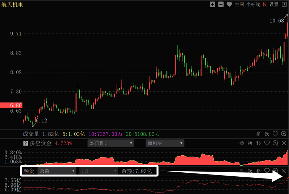The image size is (289, 194).
Task: Click magnifier icon in 多空资金 panel
Action: pos(276,143)
